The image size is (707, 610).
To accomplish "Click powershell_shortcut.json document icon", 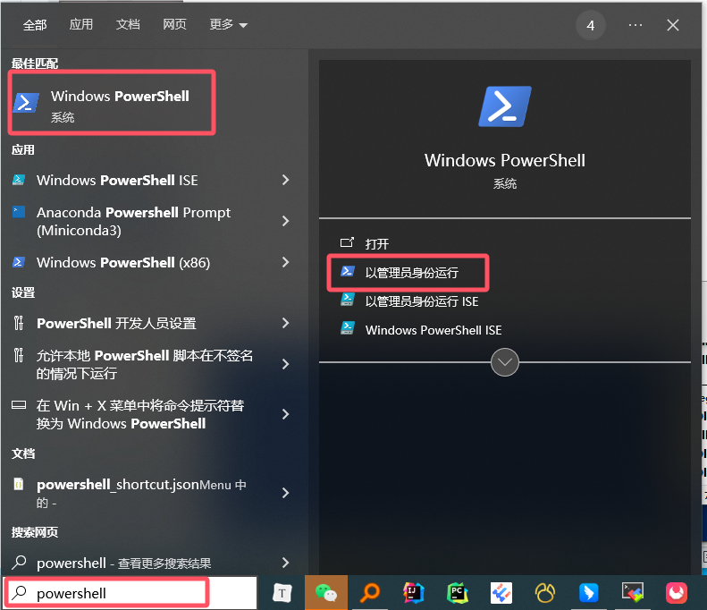I will coord(19,485).
